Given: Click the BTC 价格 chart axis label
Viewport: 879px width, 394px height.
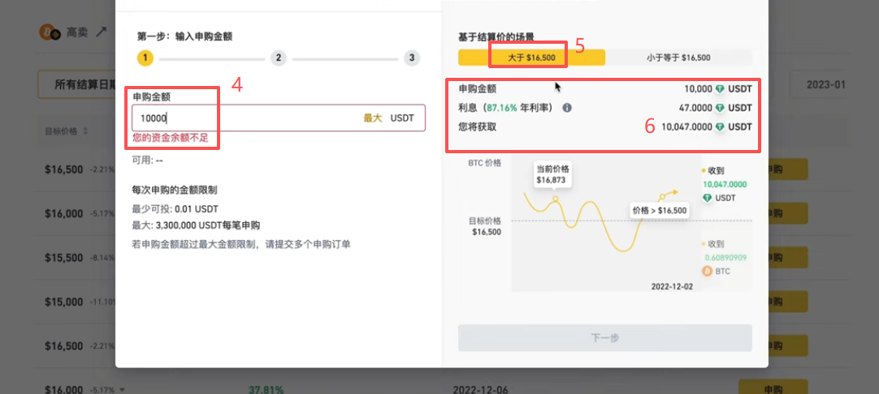Looking at the screenshot, I should click(x=484, y=163).
